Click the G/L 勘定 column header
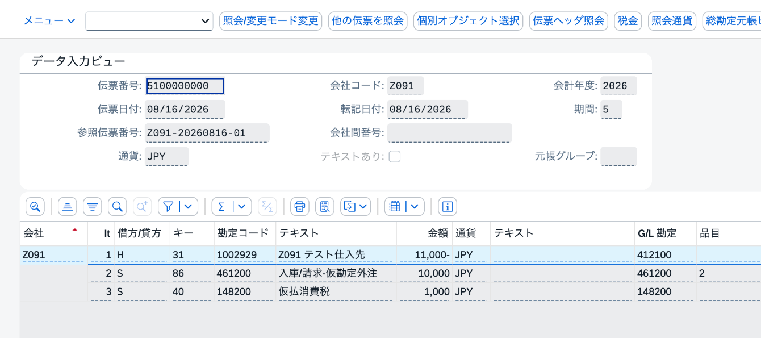761x338 pixels. pos(666,233)
